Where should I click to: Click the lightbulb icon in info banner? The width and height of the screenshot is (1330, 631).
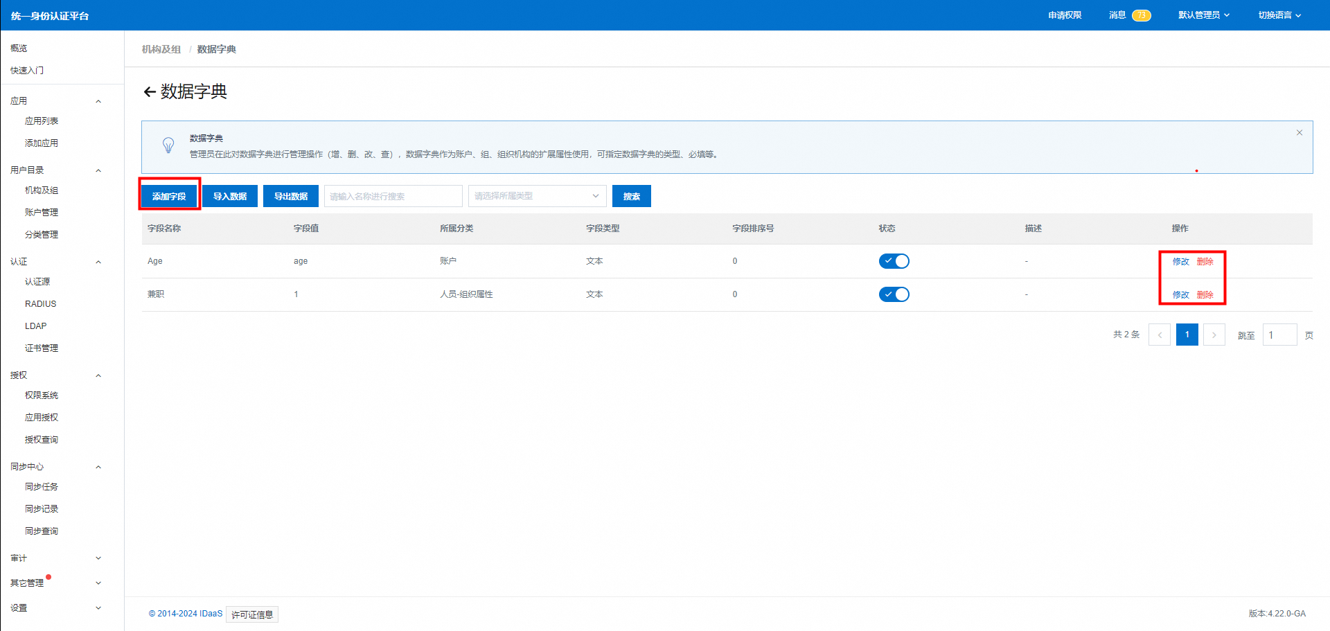pyautogui.click(x=168, y=145)
